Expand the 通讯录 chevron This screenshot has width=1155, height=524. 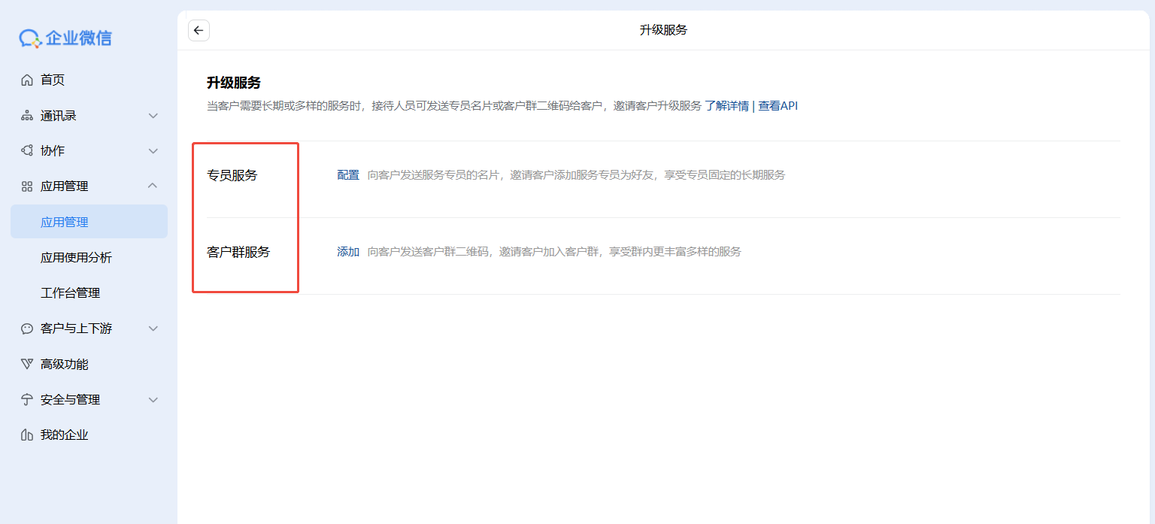point(153,116)
